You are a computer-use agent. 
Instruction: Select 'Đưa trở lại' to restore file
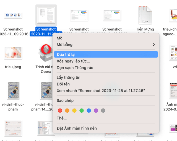[x=106, y=55]
